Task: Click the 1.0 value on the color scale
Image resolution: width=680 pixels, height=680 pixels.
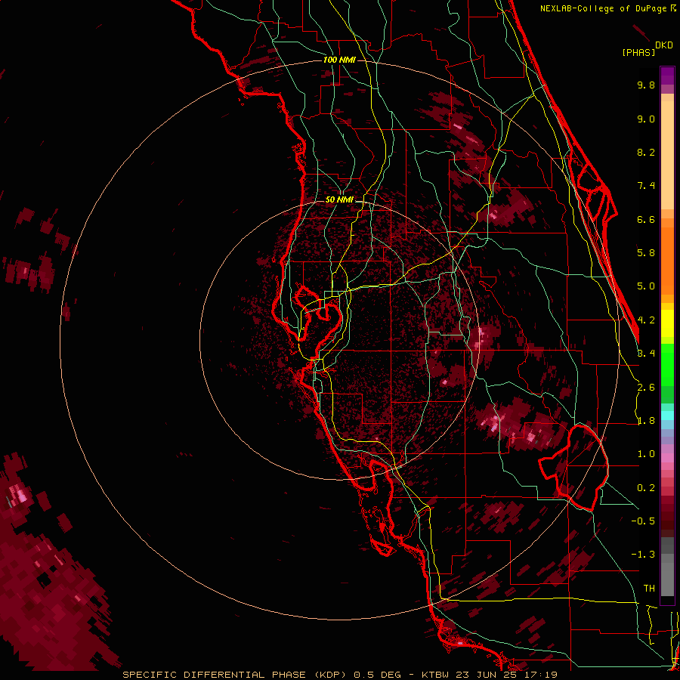Action: point(646,454)
